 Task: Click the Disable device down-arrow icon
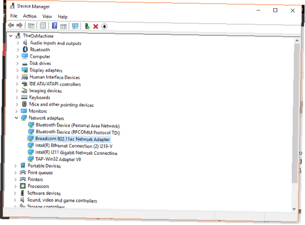[104, 26]
